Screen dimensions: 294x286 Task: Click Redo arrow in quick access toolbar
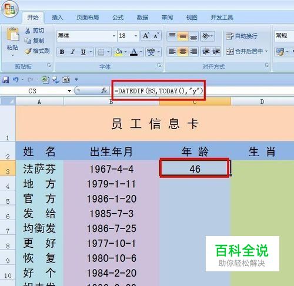click(31, 80)
